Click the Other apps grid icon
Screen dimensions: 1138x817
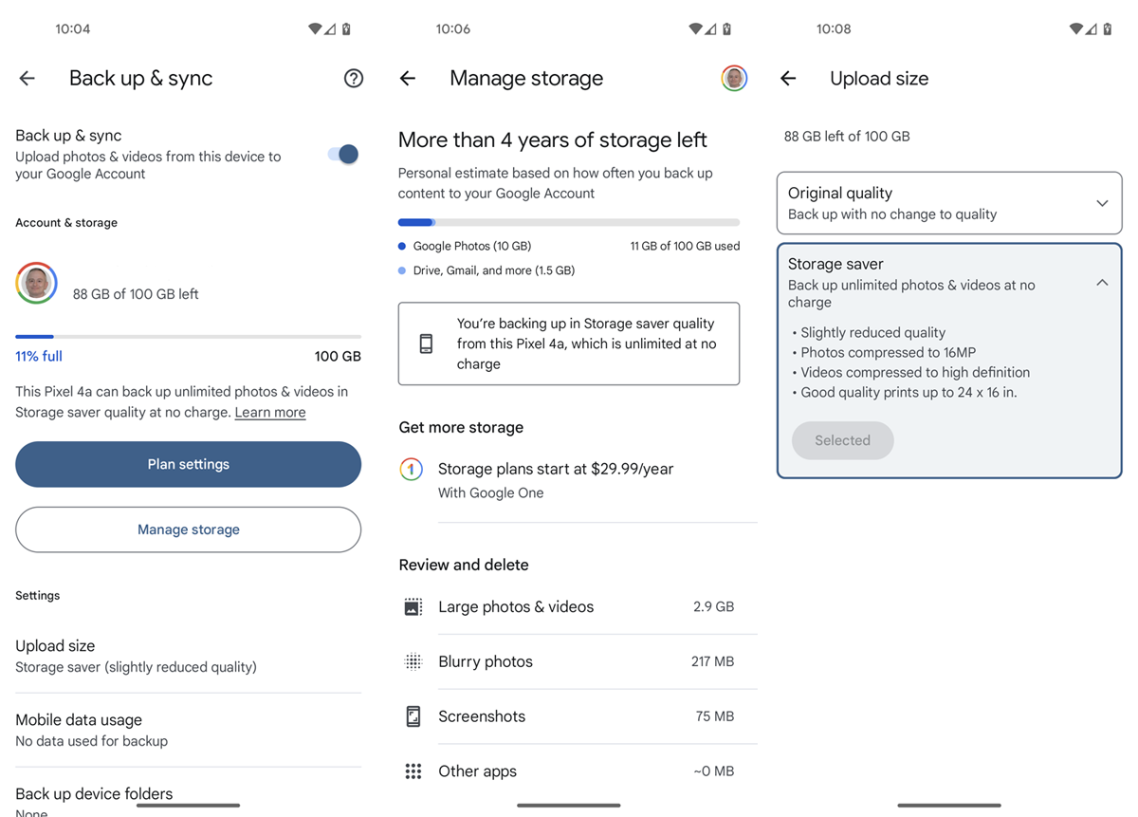(x=413, y=771)
